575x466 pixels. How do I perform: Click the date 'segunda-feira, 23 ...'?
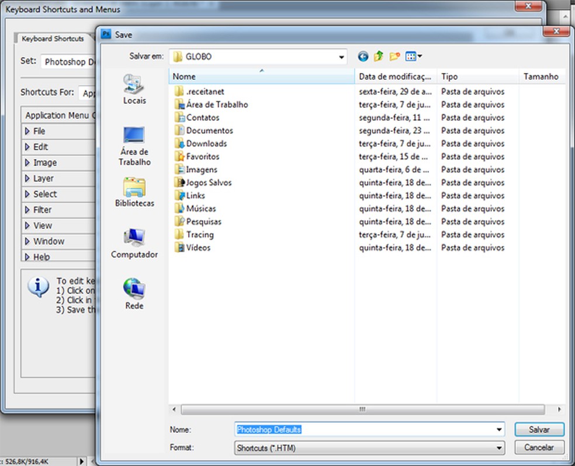(x=394, y=130)
